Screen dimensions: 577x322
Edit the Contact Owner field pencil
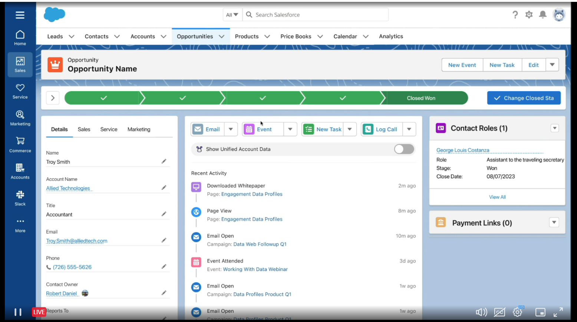pyautogui.click(x=164, y=293)
